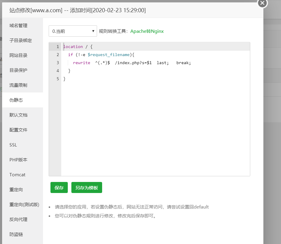Close the site modification dialog
Image resolution: width=281 pixels, height=244 pixels.
262,3
